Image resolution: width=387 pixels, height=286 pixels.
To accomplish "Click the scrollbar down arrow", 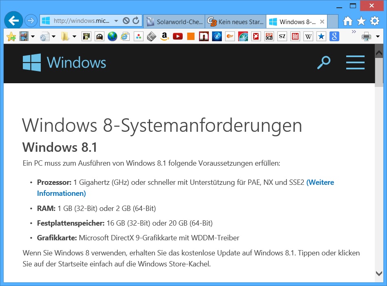I will 379,273.
